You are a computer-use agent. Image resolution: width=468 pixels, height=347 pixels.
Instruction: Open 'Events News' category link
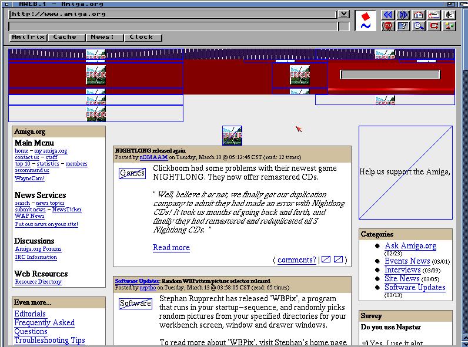[x=407, y=261]
